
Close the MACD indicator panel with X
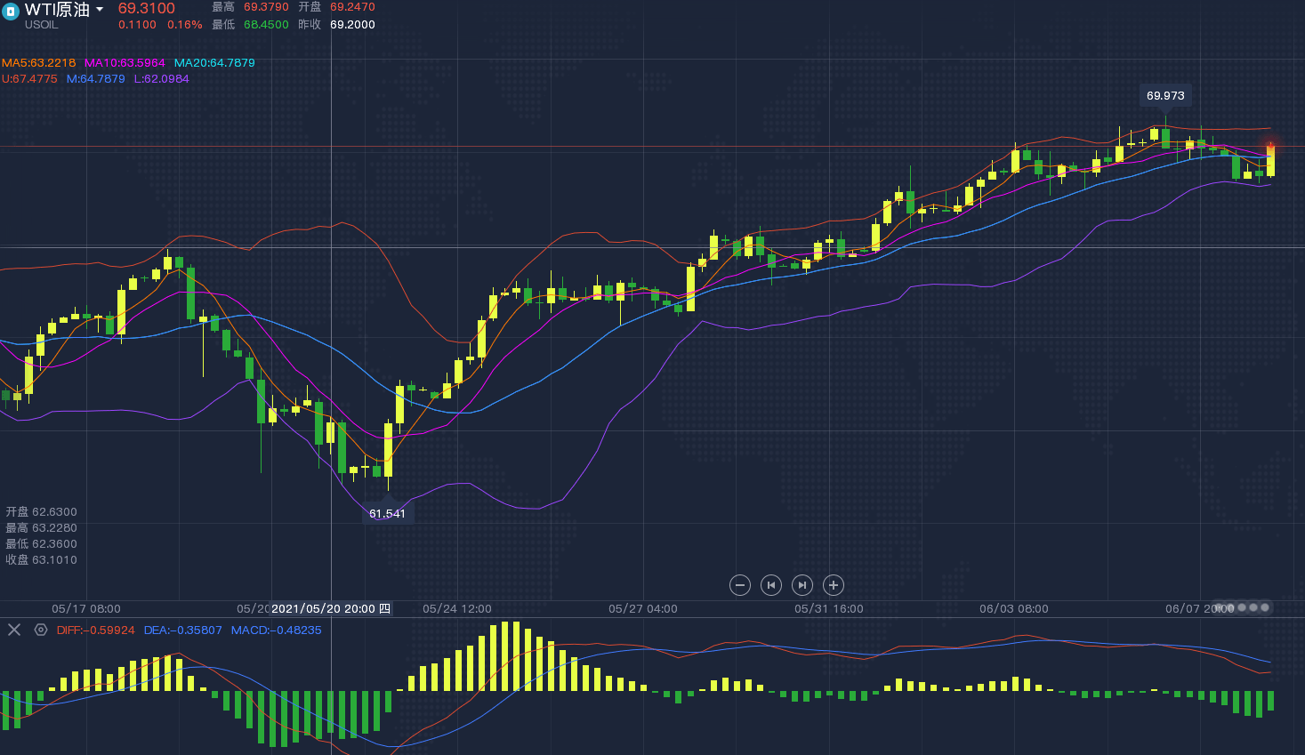14,630
